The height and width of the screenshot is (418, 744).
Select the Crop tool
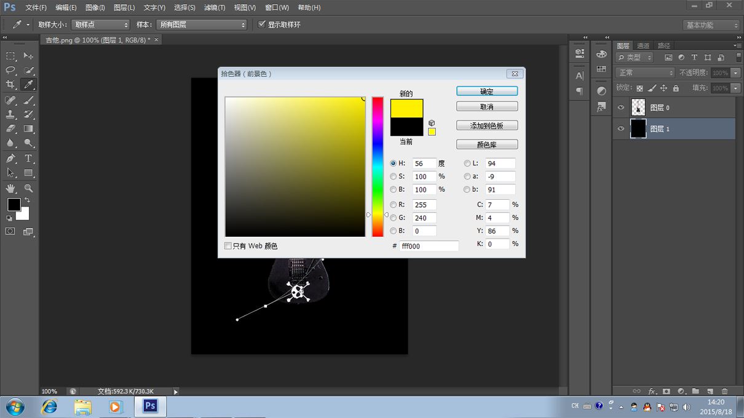[10, 85]
